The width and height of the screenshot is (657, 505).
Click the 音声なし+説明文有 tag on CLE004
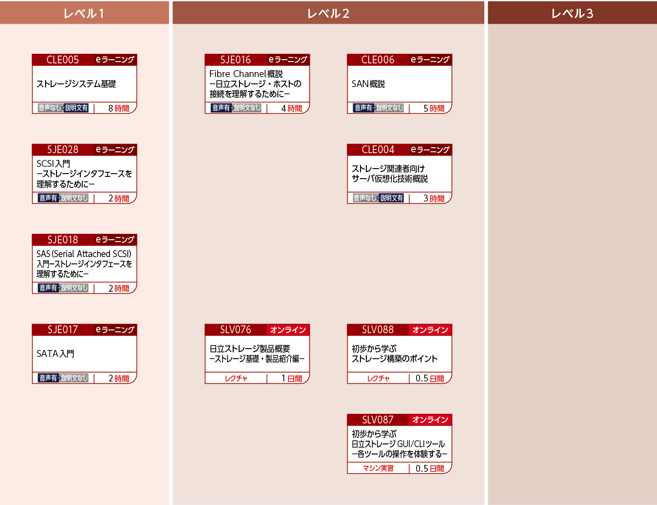[378, 198]
